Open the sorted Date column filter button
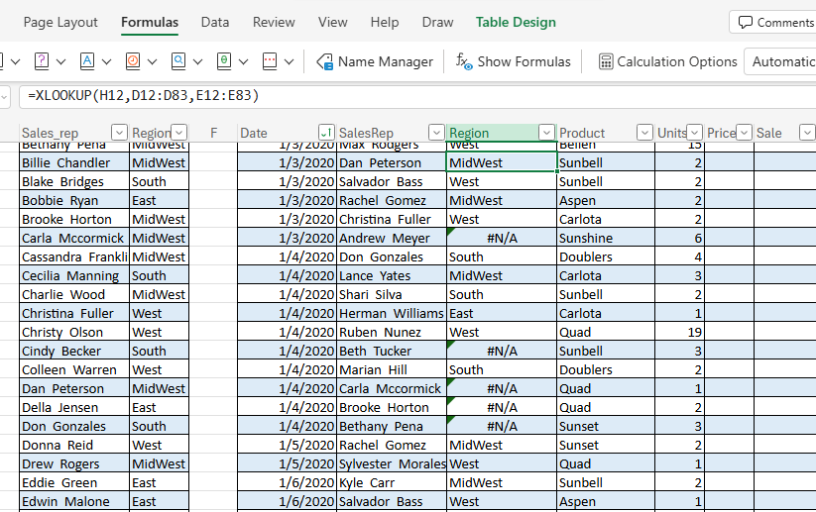The image size is (816, 512). point(326,133)
